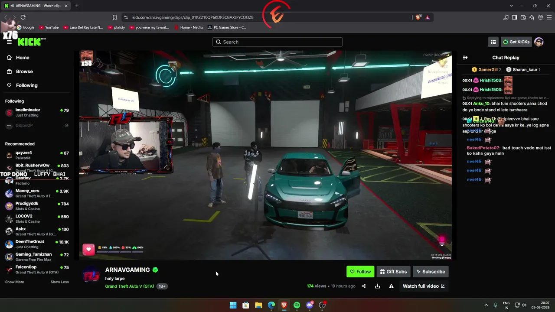Open a new browser tab
Viewport: 555px width, 312px height.
pos(77,6)
